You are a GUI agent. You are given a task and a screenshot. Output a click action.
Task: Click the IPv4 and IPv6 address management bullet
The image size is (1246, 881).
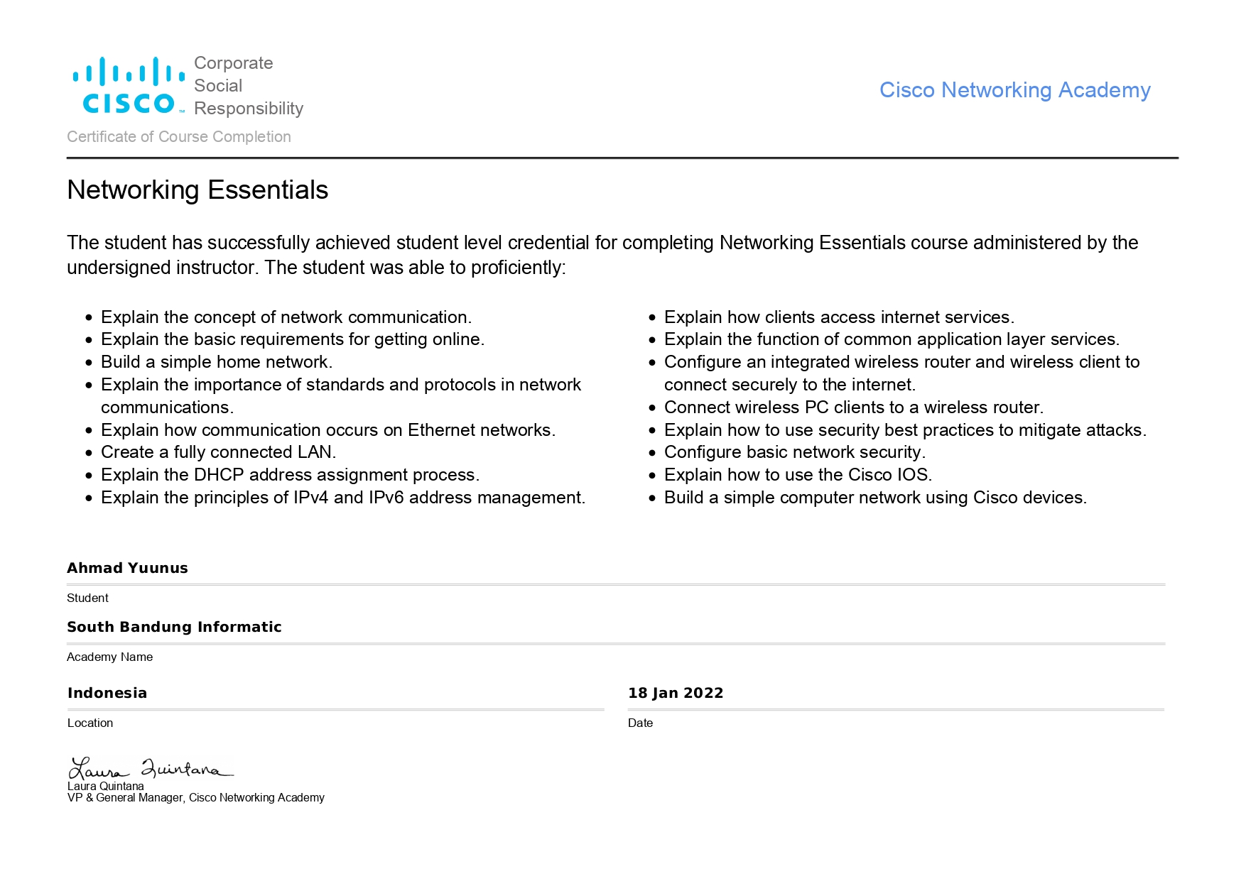tap(343, 498)
